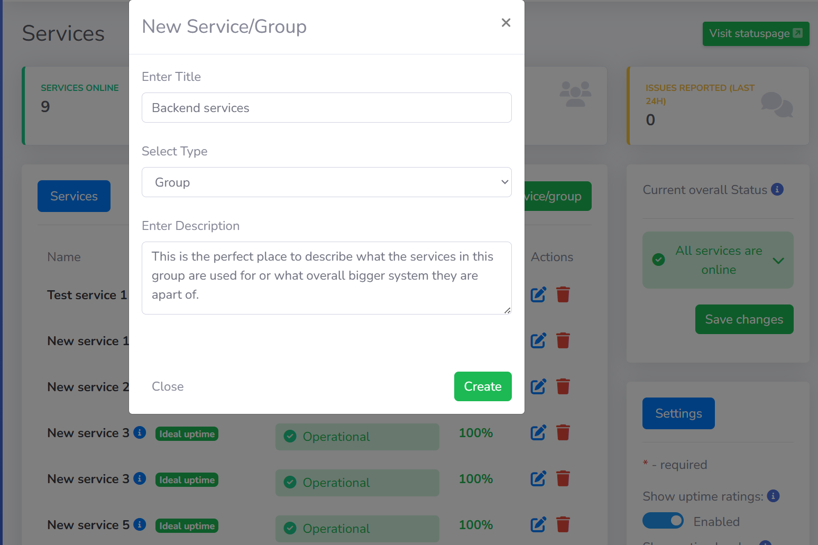Expand the All services are online status selector
818x545 pixels.
click(778, 260)
